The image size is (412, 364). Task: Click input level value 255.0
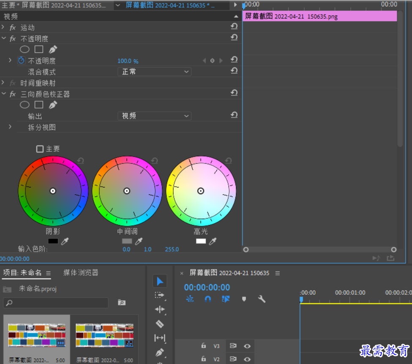click(172, 249)
